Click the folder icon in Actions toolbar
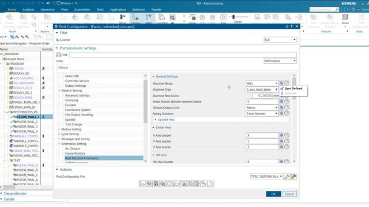This screenshot has width=369, height=207. (176, 183)
